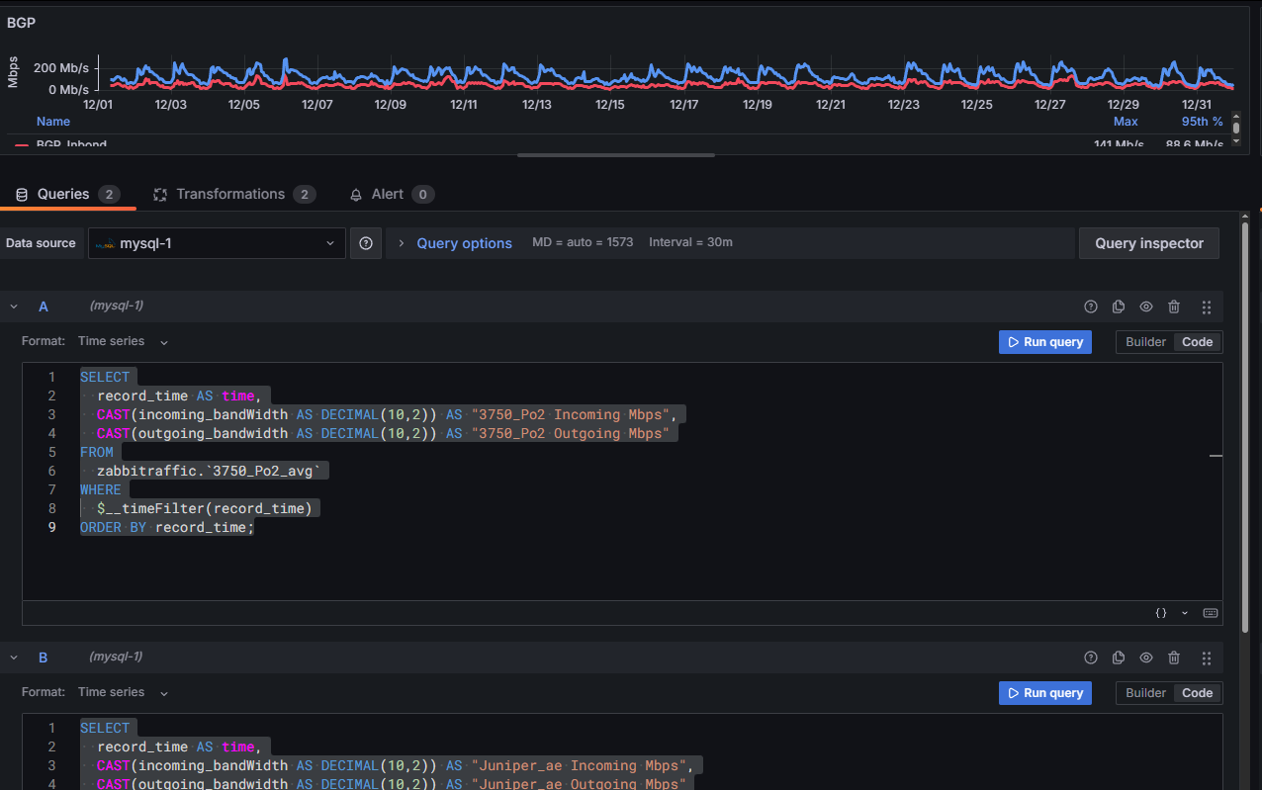Switch to the Transformations tab
The image size is (1262, 790).
coord(234,194)
